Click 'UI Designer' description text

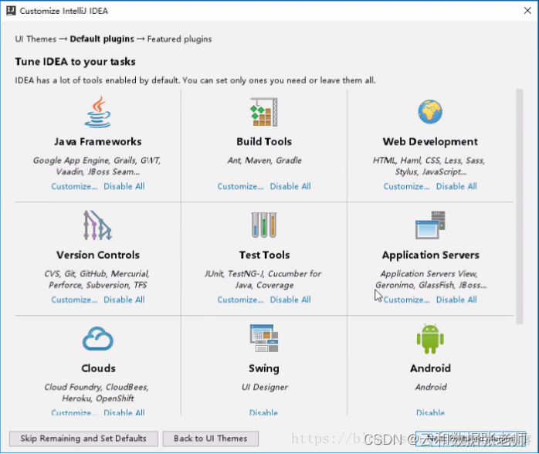coord(265,388)
